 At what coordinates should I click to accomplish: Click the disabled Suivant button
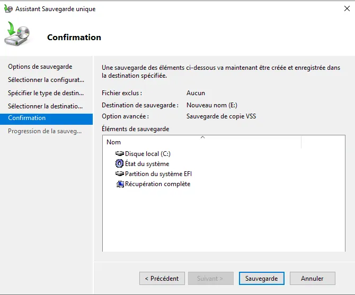(x=211, y=278)
